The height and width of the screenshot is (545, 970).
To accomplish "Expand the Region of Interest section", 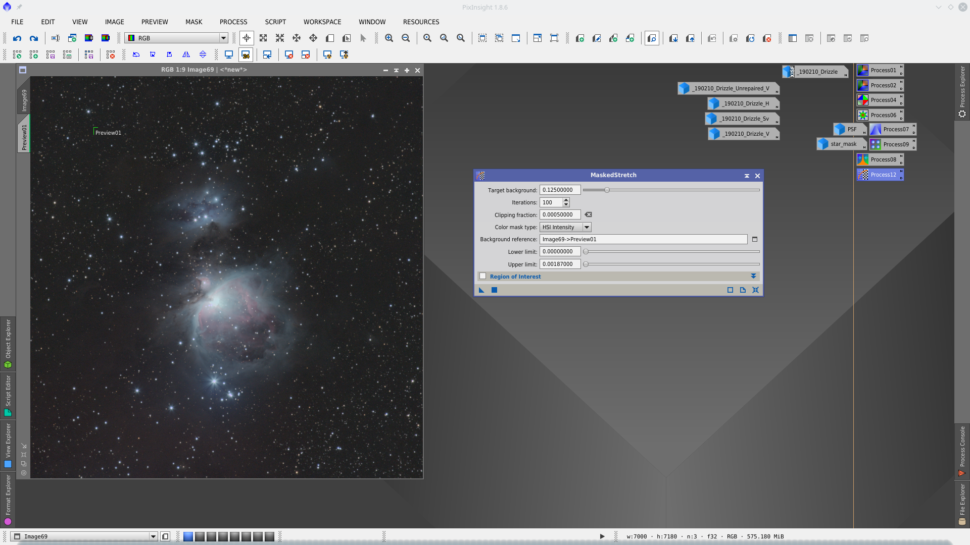I will [x=753, y=277].
